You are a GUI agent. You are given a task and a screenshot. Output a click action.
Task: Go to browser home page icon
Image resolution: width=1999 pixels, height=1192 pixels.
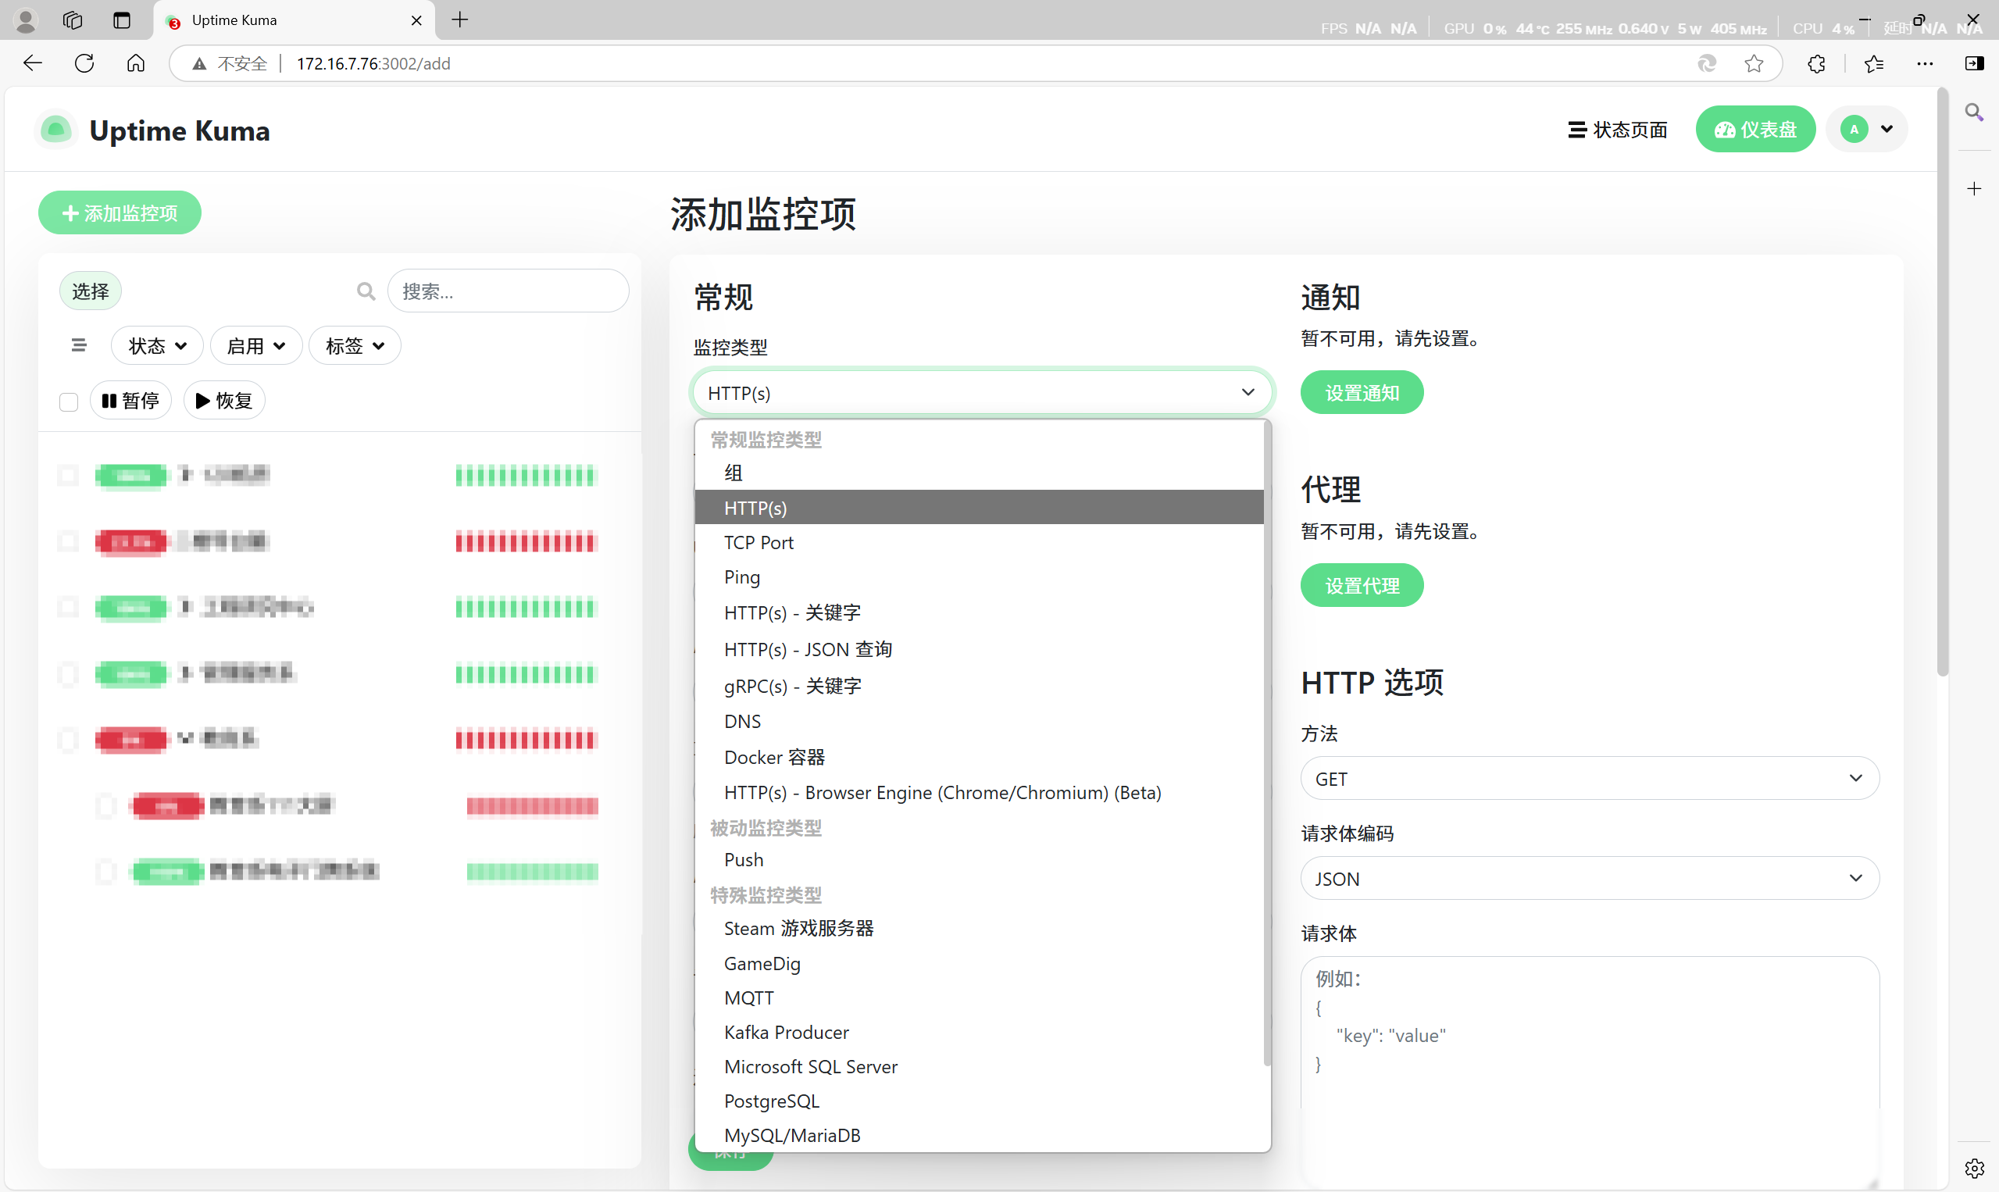point(136,63)
